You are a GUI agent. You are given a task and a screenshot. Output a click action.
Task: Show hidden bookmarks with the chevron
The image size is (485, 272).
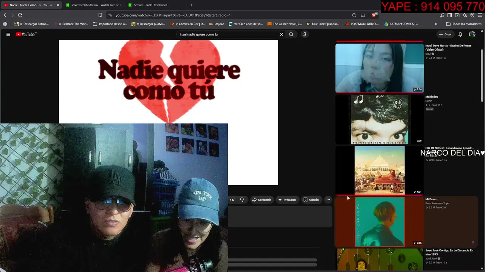[436, 24]
